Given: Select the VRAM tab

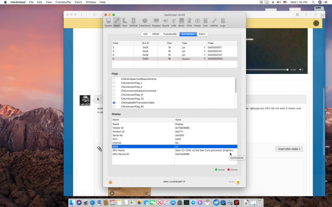Looking at the screenshot, I should point(155,34).
